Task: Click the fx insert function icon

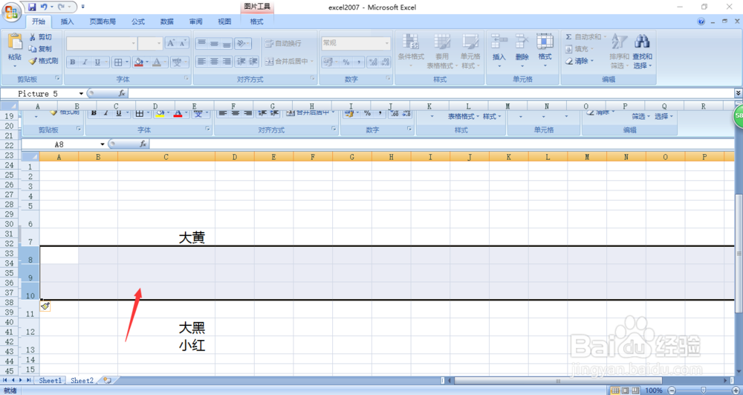Action: pyautogui.click(x=123, y=94)
